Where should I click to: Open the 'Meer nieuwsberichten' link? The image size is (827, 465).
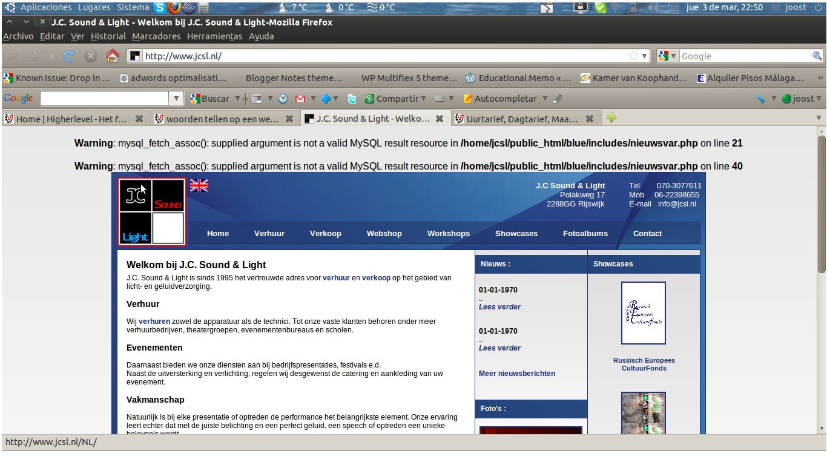pos(516,374)
